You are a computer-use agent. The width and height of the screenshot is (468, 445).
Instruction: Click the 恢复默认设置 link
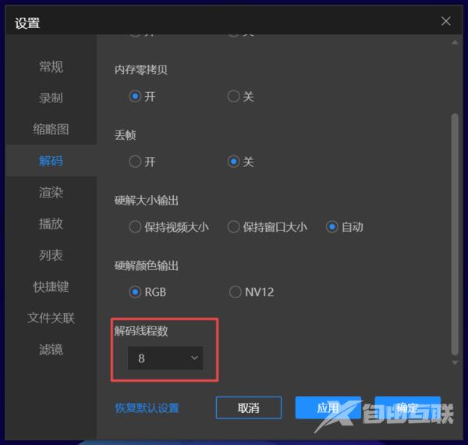[x=147, y=408]
